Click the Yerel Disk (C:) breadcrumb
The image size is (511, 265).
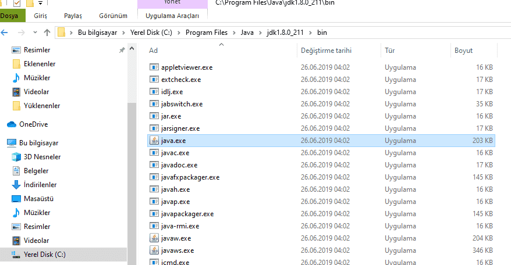tap(151, 33)
